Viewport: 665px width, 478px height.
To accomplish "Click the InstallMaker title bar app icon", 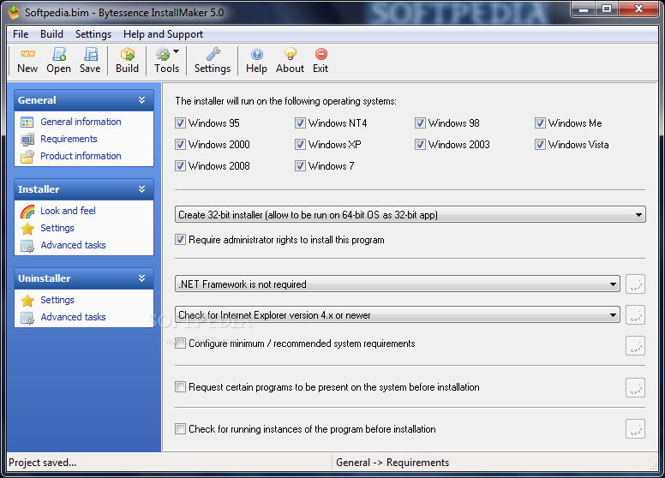I will click(14, 13).
